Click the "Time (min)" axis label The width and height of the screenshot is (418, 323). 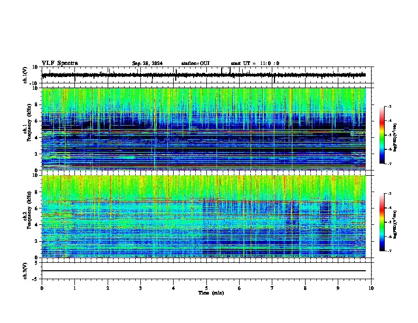pos(211,293)
